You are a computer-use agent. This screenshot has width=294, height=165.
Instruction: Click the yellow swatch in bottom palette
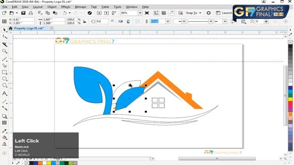(49, 163)
